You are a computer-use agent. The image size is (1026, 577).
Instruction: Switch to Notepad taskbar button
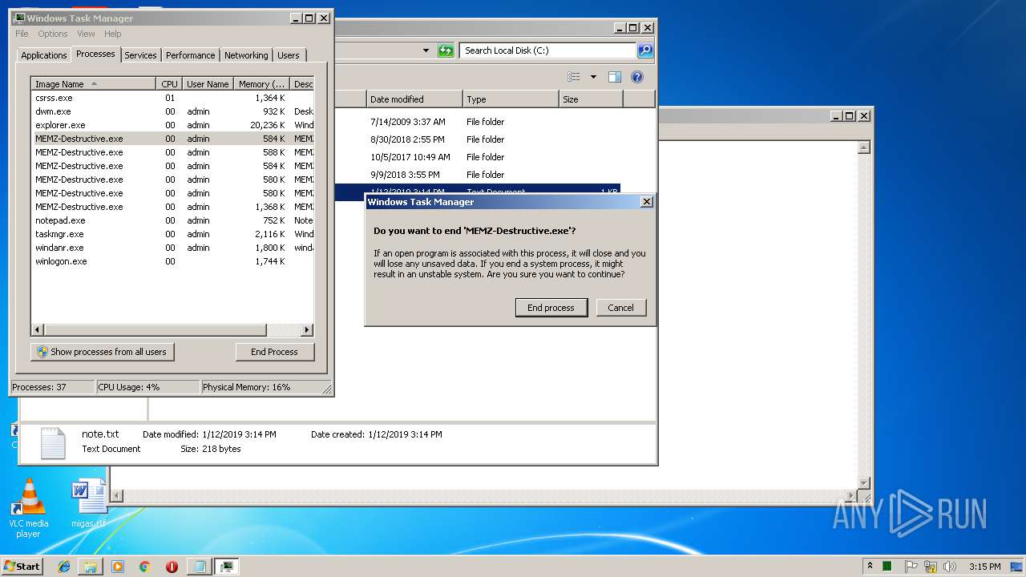[x=200, y=567]
